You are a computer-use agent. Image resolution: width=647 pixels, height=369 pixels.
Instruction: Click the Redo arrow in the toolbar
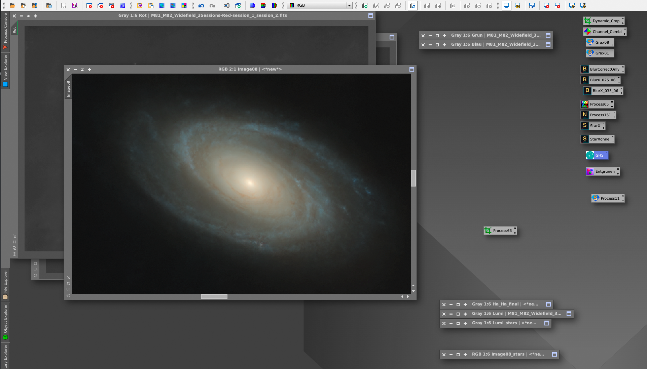coord(212,5)
